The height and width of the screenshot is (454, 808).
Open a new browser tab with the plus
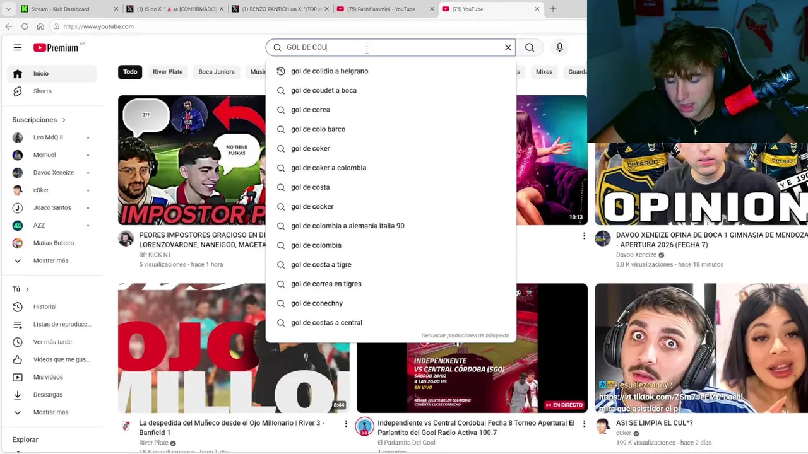coord(553,9)
